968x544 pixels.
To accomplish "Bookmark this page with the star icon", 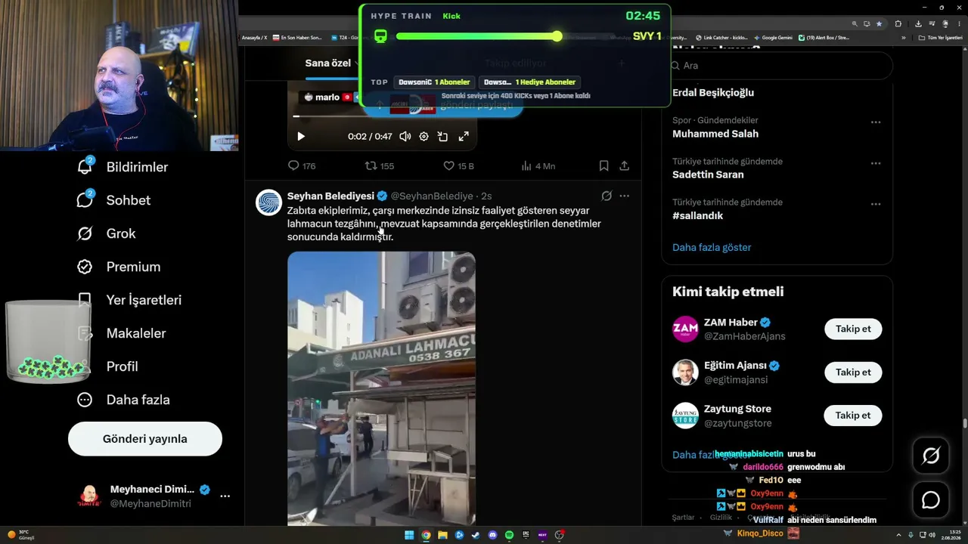I will (879, 23).
